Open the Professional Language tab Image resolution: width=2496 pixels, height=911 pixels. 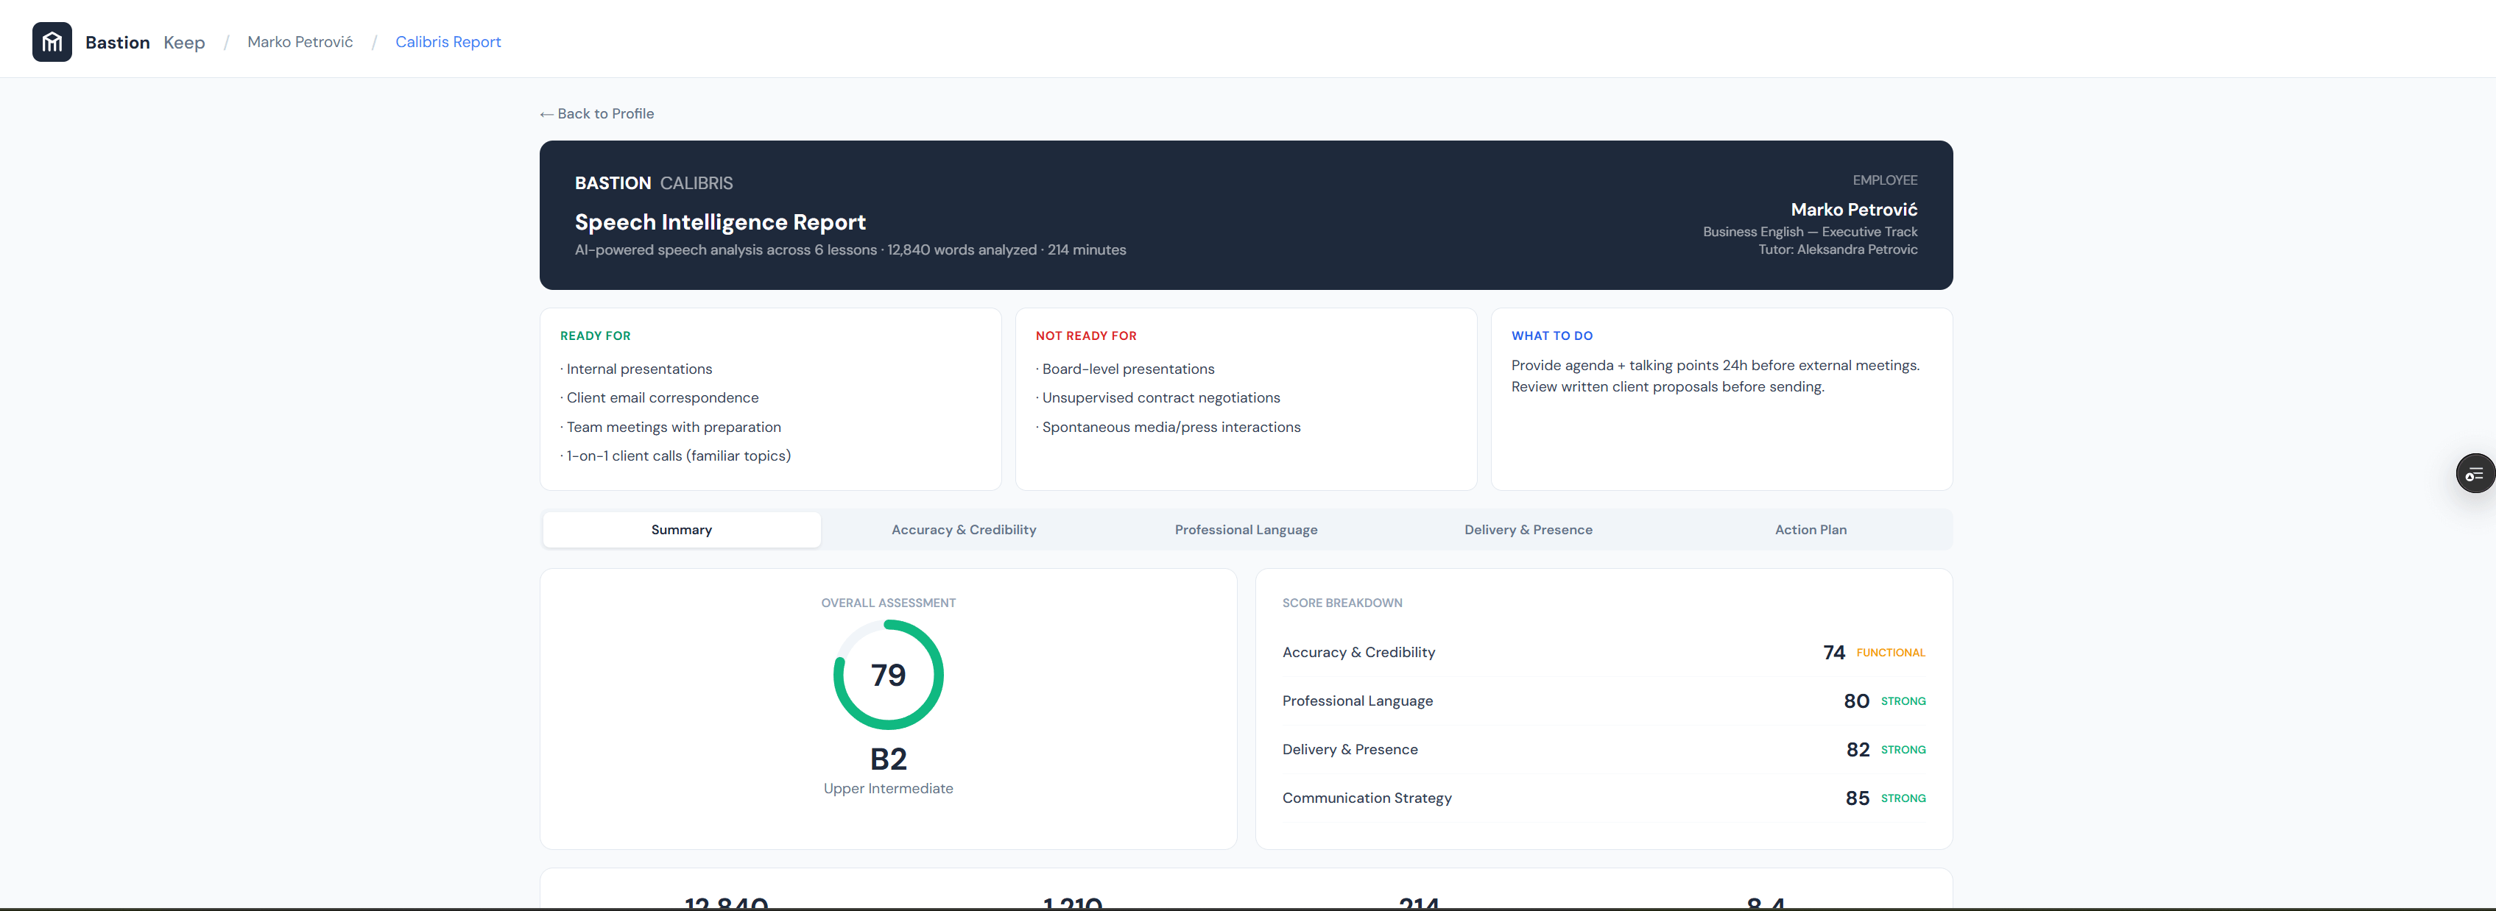tap(1246, 530)
